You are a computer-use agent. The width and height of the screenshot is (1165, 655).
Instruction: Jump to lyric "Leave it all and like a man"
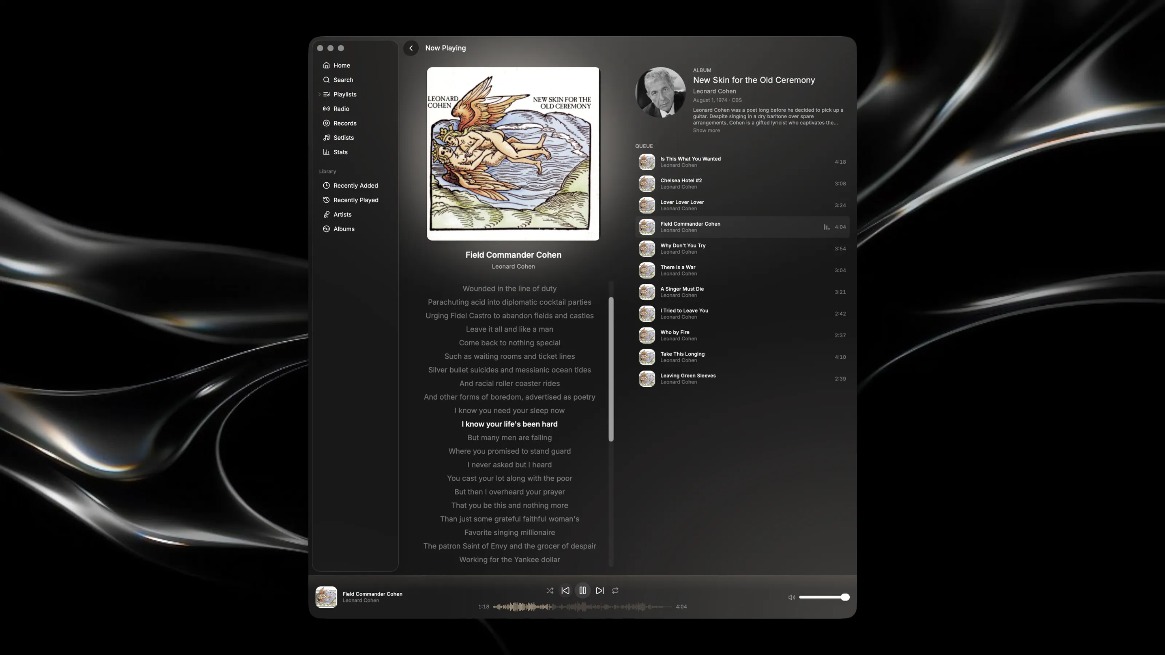509,329
